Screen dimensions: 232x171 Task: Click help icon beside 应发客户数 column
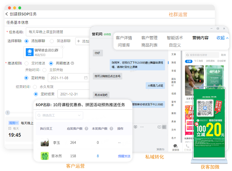tap(86, 128)
